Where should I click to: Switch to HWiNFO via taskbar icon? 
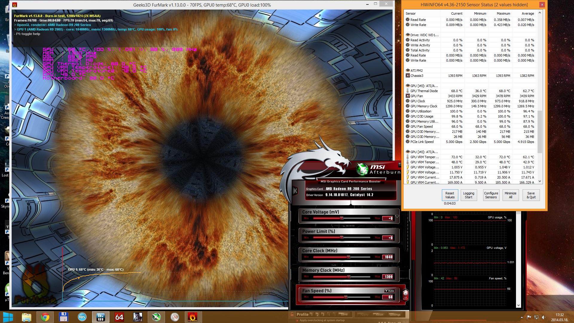pos(101,317)
